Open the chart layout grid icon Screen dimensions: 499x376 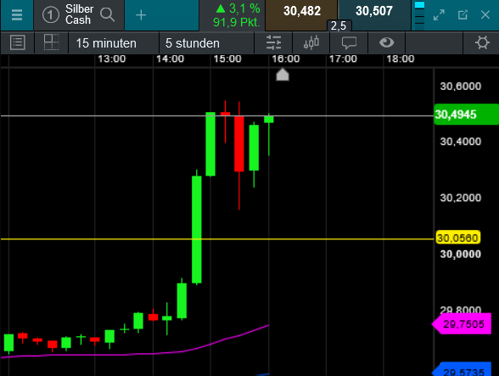(51, 42)
